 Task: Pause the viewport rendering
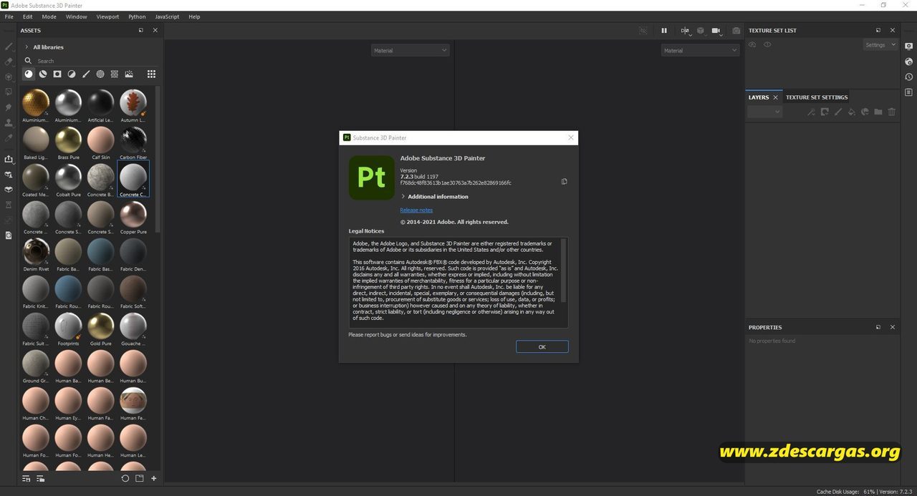[x=664, y=31]
